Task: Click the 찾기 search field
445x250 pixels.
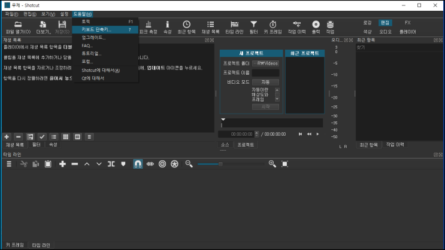Action: 399,48
